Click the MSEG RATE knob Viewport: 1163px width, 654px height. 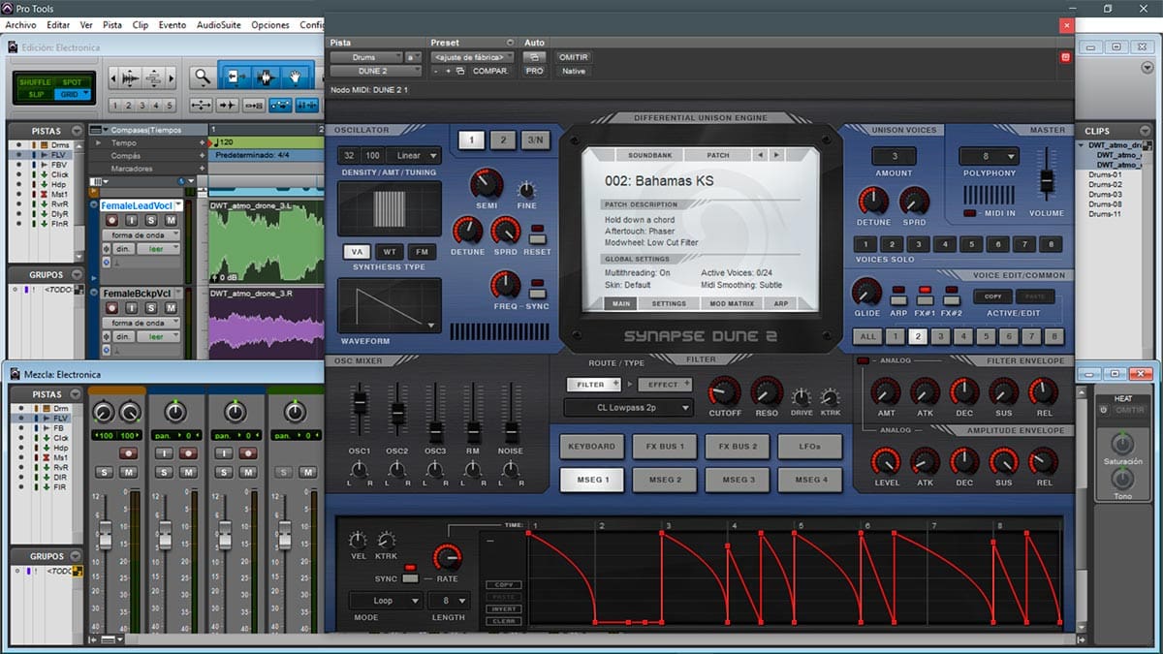tap(447, 557)
